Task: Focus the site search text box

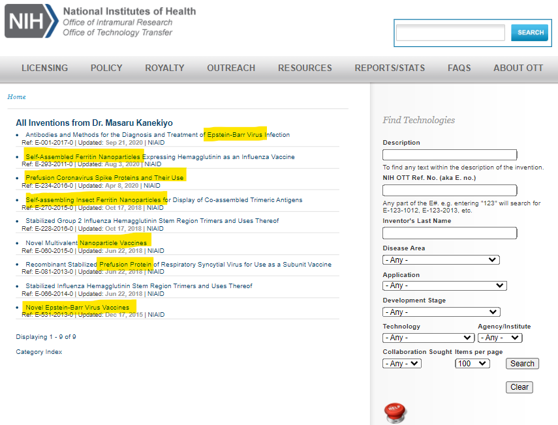Action: pos(450,33)
